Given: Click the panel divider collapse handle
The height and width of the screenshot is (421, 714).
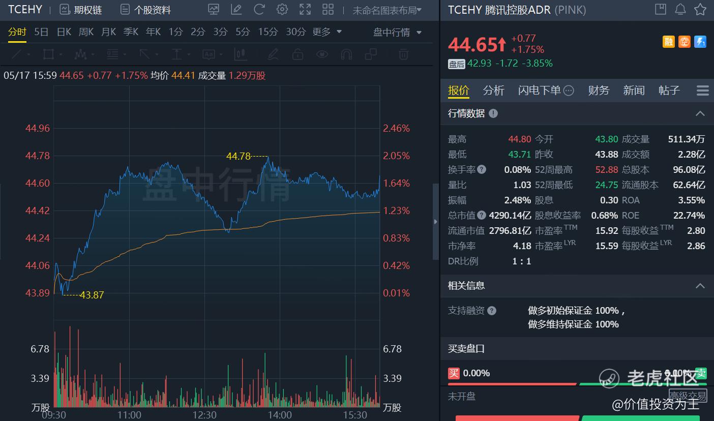Looking at the screenshot, I should [x=435, y=222].
